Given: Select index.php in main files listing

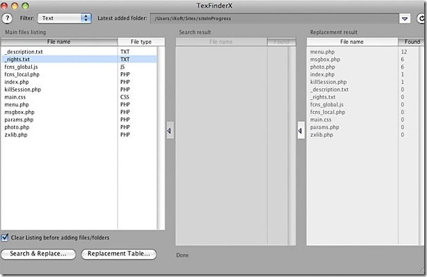Looking at the screenshot, I should (x=79, y=82).
